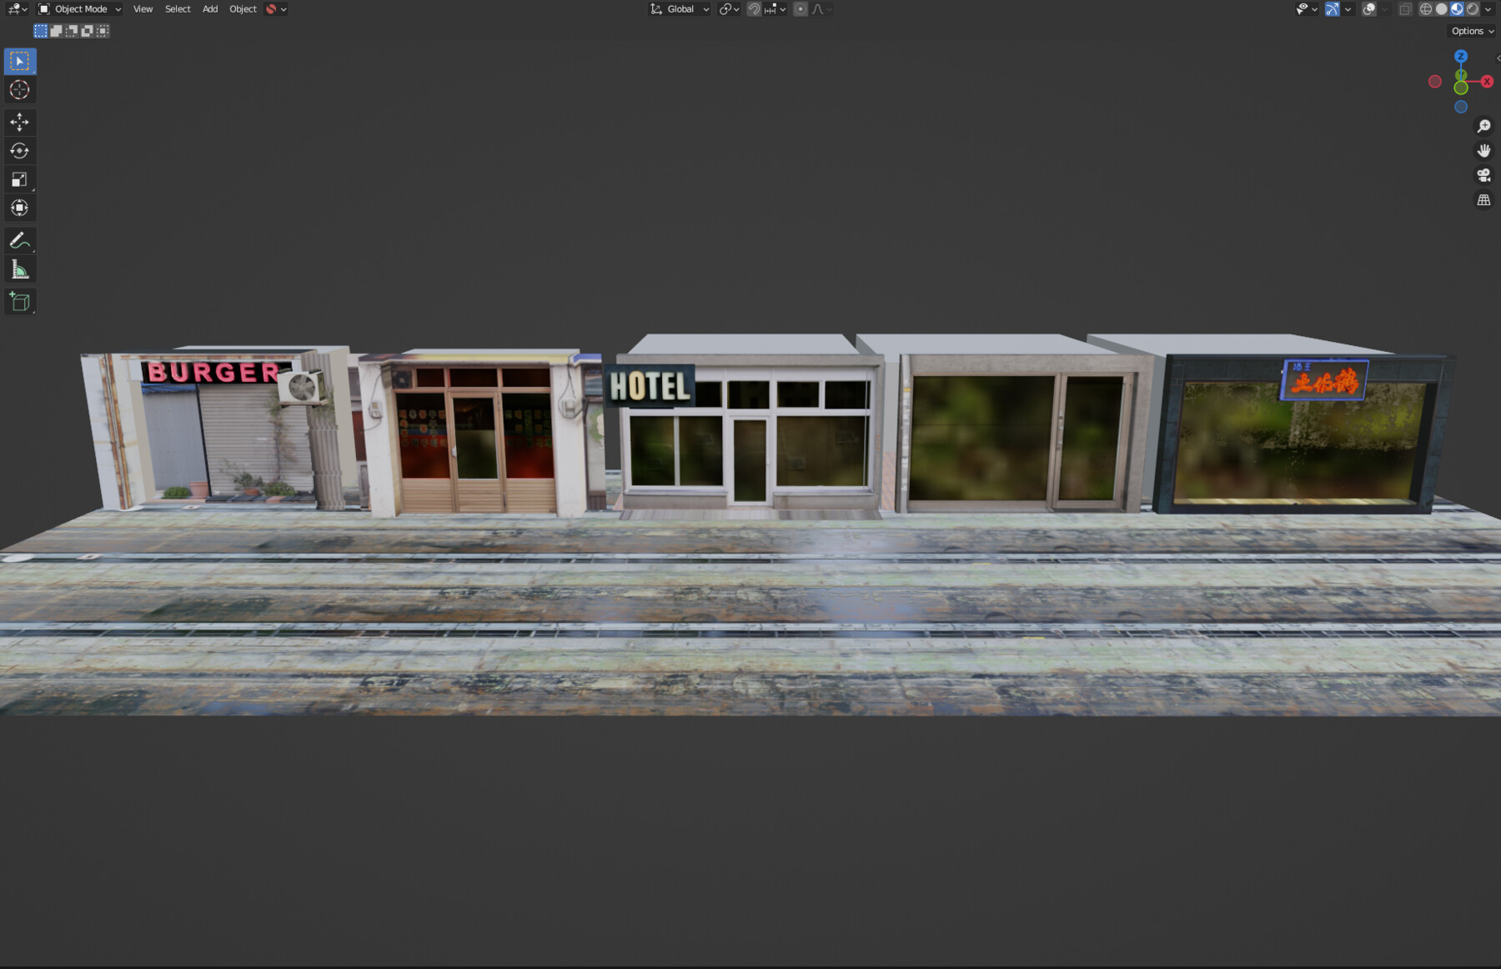Select the Transform tool

pyautogui.click(x=20, y=208)
